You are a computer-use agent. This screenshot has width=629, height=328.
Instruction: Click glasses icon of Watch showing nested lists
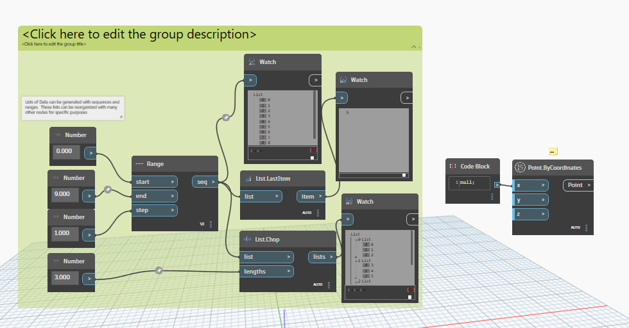pyautogui.click(x=349, y=201)
